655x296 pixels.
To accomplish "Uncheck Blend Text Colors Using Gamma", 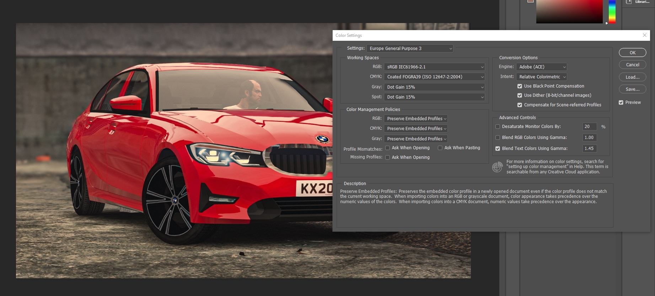I will tap(498, 149).
